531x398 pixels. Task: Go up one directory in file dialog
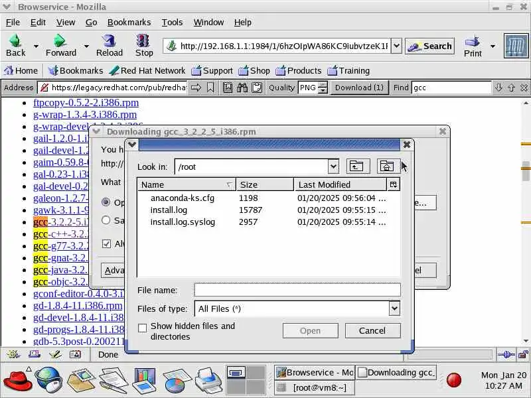(x=358, y=166)
